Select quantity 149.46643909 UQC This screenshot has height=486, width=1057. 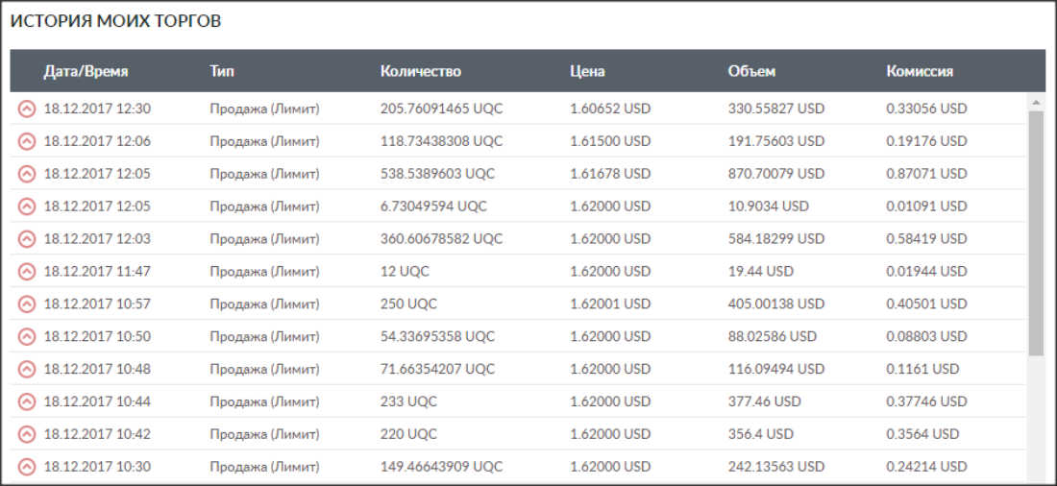click(442, 467)
